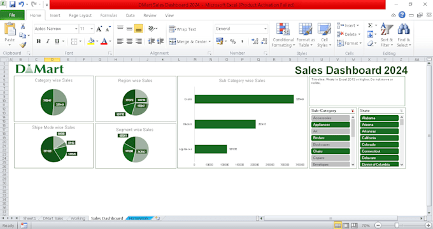Open the DMart Sales sheet tab

click(x=53, y=218)
